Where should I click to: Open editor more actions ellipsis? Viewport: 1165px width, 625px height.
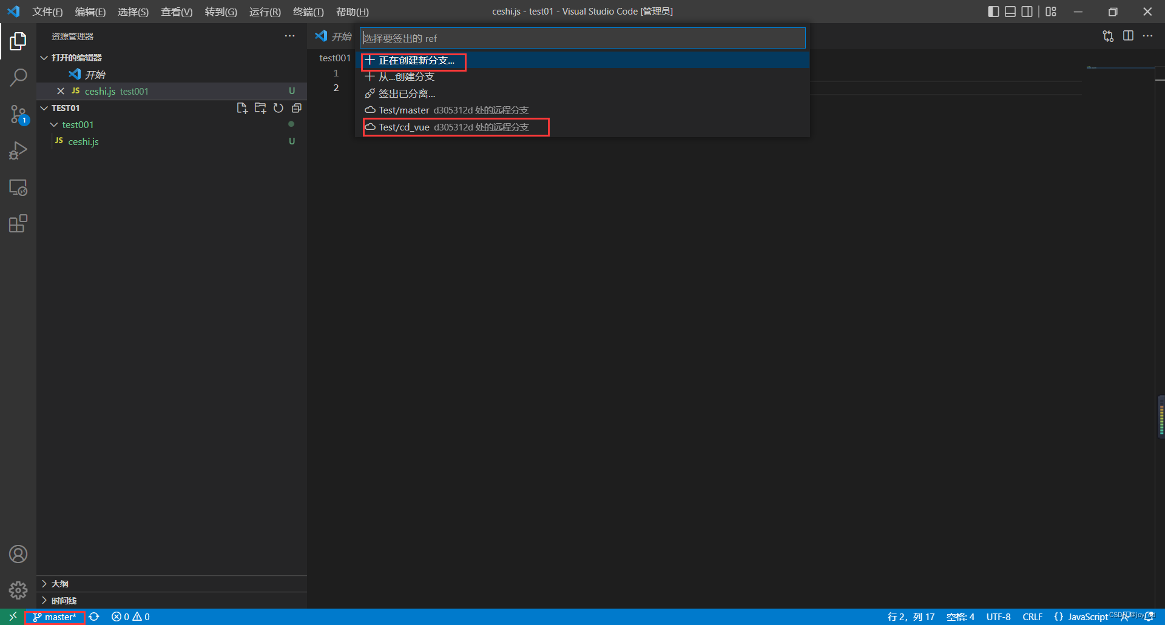coord(1147,36)
